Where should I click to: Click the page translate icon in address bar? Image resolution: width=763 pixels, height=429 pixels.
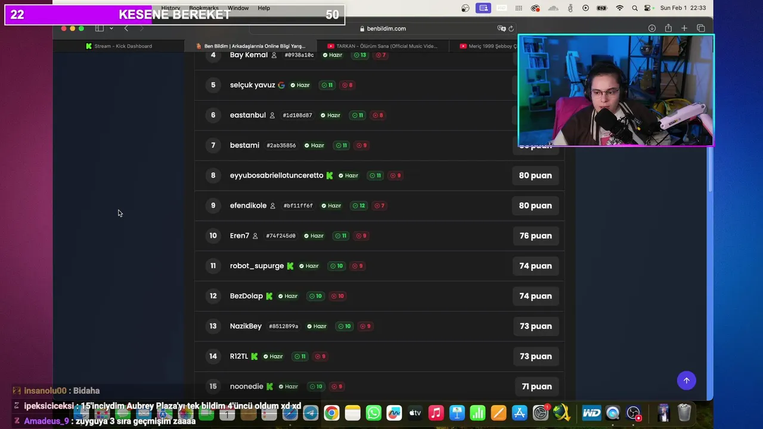click(x=501, y=29)
